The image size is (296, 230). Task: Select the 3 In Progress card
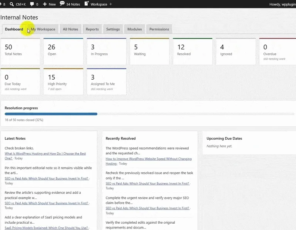tap(107, 51)
